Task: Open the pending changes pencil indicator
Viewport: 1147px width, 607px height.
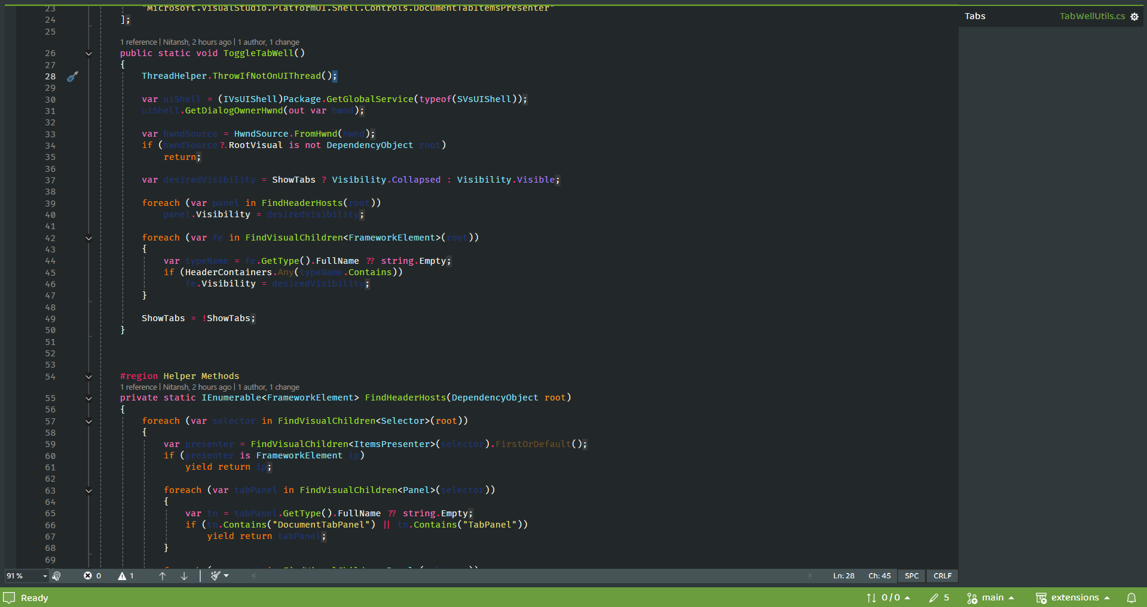Action: pos(939,597)
